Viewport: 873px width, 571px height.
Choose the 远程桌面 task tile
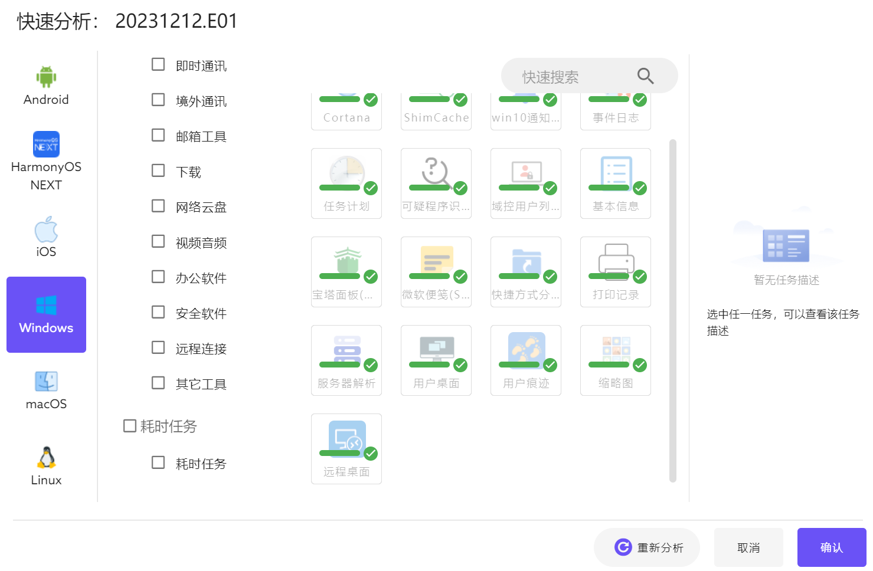(346, 449)
